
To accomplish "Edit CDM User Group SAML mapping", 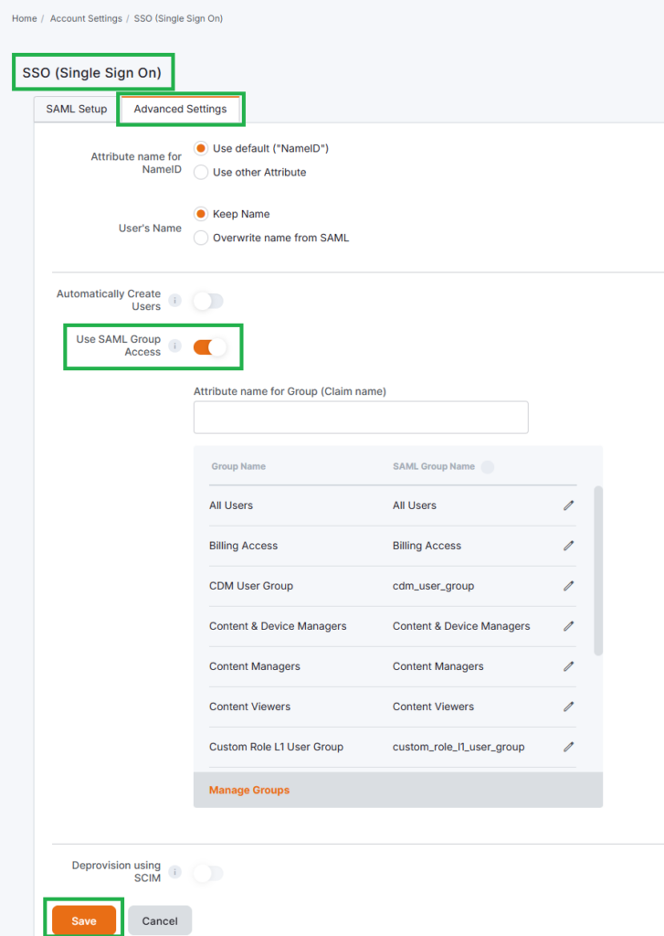I will pyautogui.click(x=568, y=586).
